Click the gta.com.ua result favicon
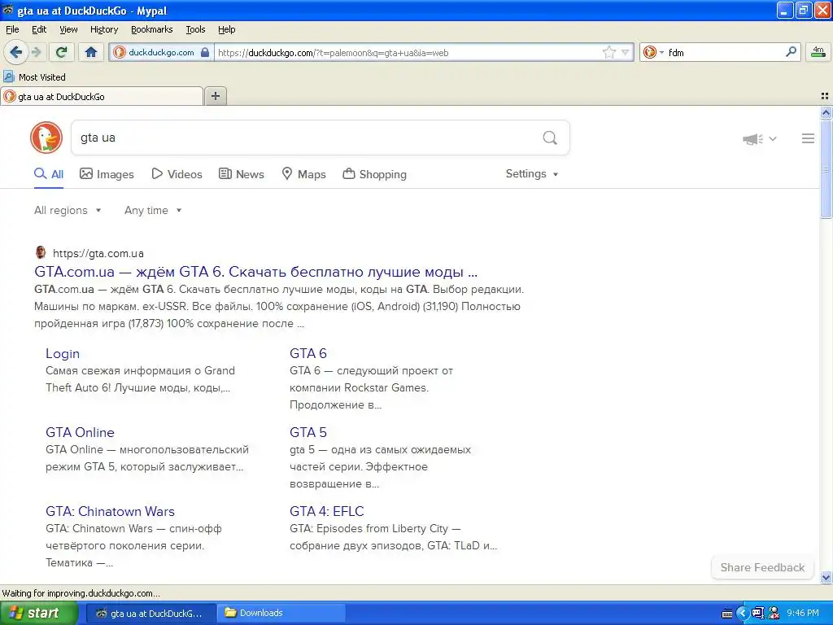Image resolution: width=833 pixels, height=625 pixels. point(41,252)
